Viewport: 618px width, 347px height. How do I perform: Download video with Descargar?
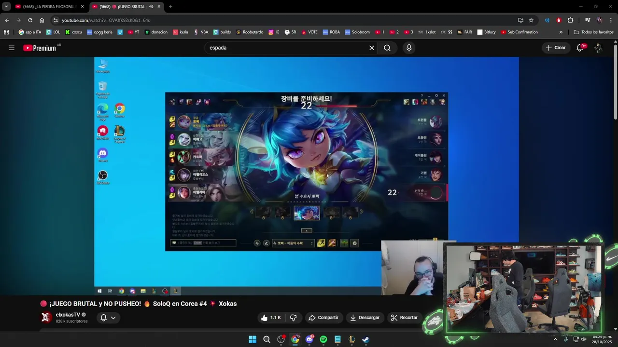pos(365,318)
